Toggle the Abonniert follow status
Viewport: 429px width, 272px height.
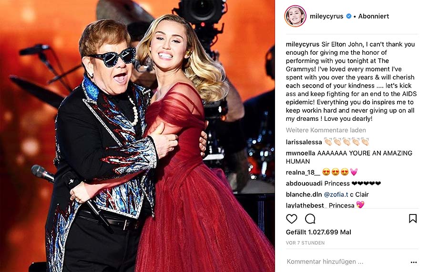click(x=373, y=16)
